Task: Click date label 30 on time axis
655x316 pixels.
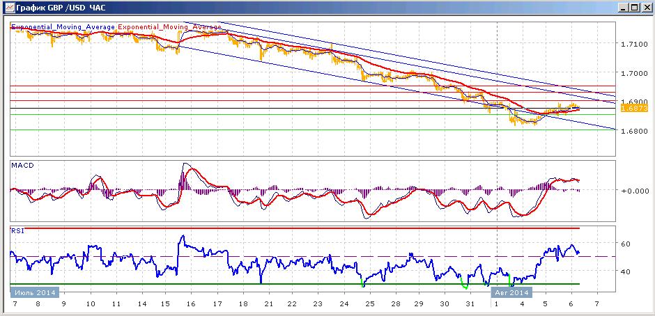Action: pos(445,303)
